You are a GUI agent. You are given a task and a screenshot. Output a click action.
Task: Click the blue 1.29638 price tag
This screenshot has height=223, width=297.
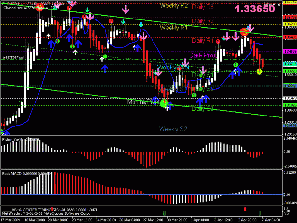point(290,126)
